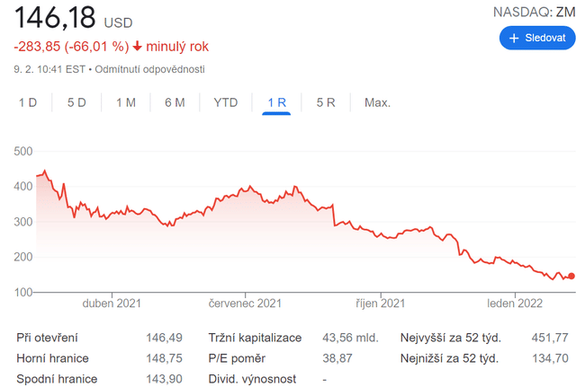This screenshot has width=585, height=387.
Task: Show the Max. chart range
Action: click(377, 102)
